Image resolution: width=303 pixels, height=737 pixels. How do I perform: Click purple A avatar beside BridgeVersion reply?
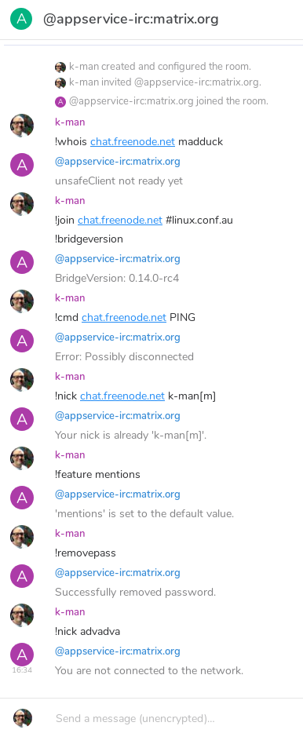point(22,262)
